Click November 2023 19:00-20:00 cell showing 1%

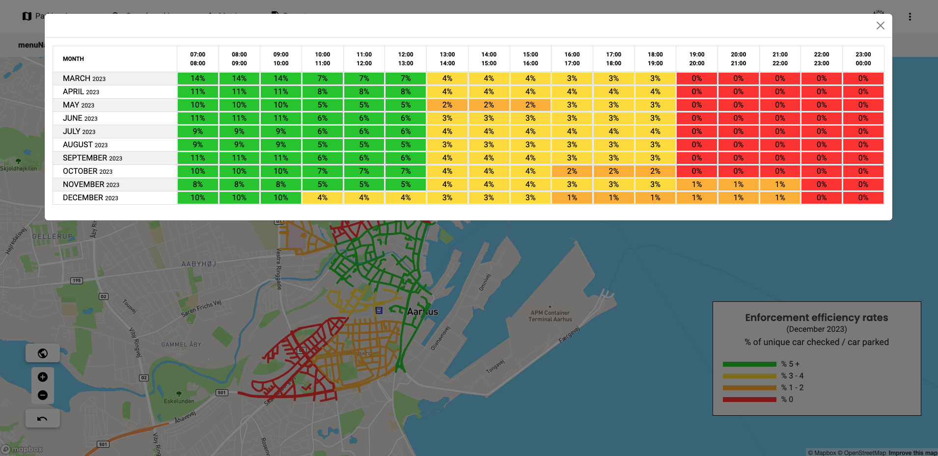tap(697, 185)
